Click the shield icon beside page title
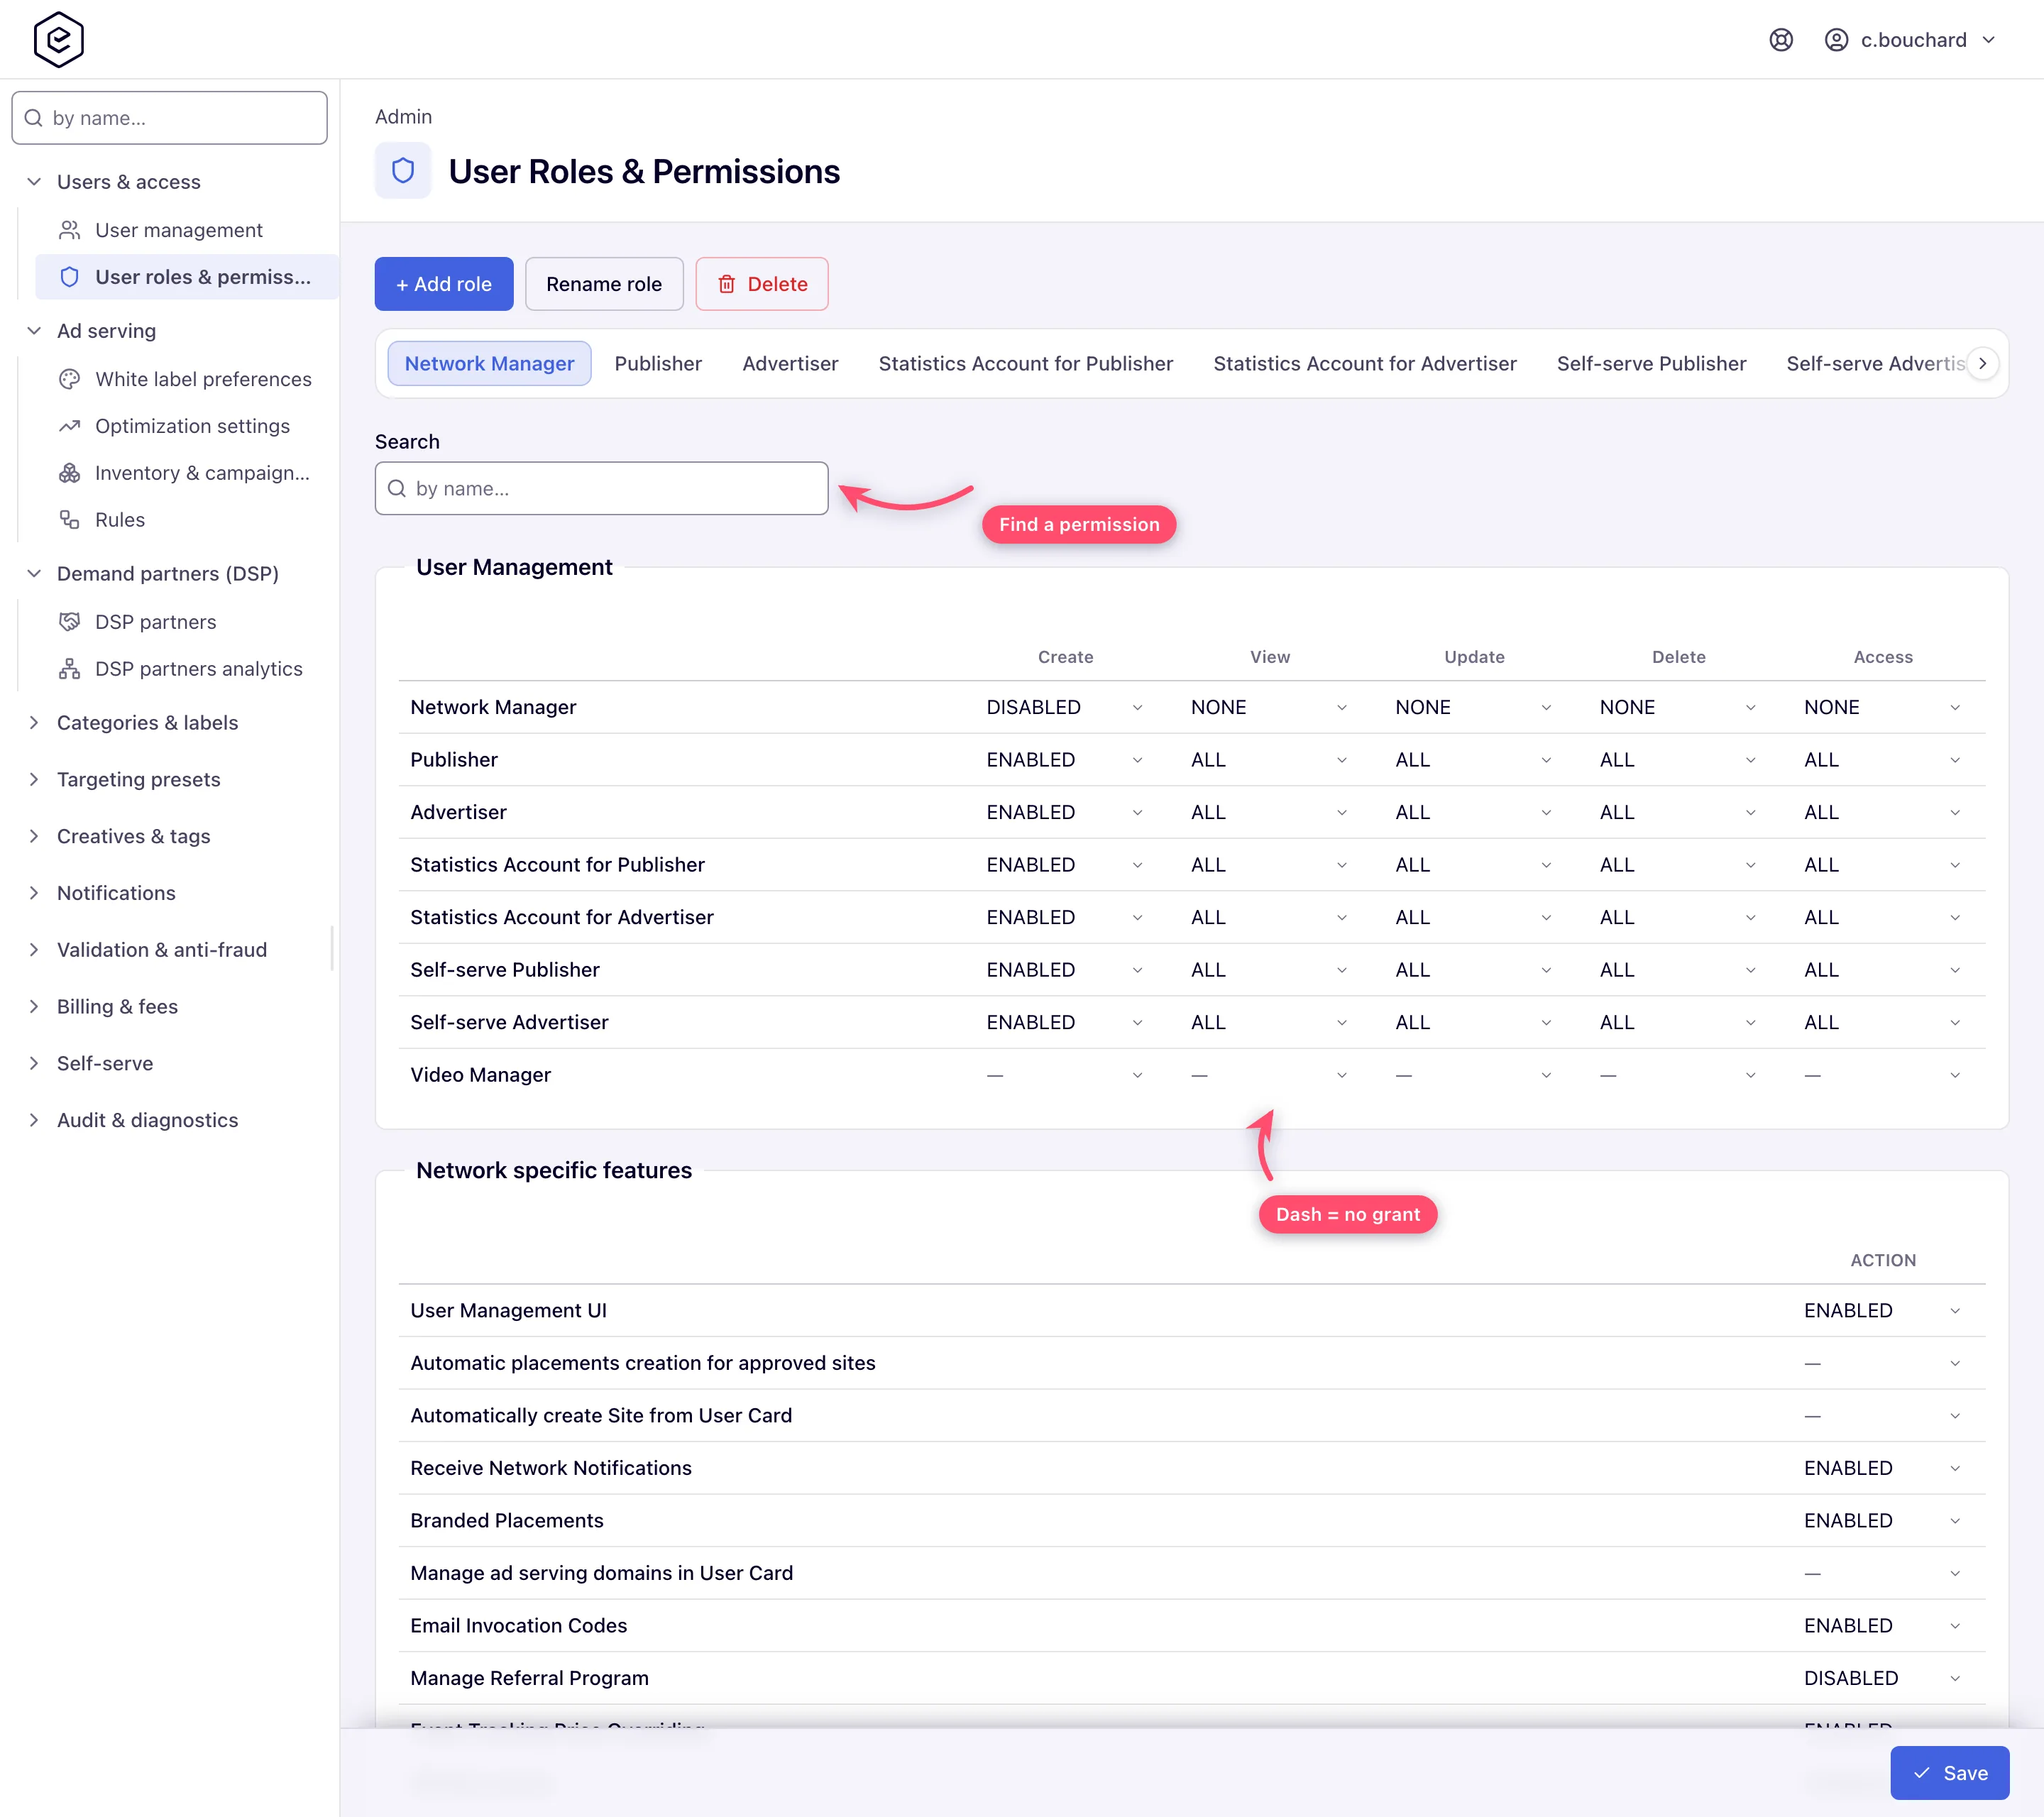2044x1817 pixels. [403, 171]
